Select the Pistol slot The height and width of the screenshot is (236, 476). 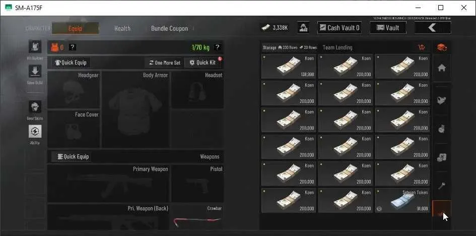click(x=197, y=184)
